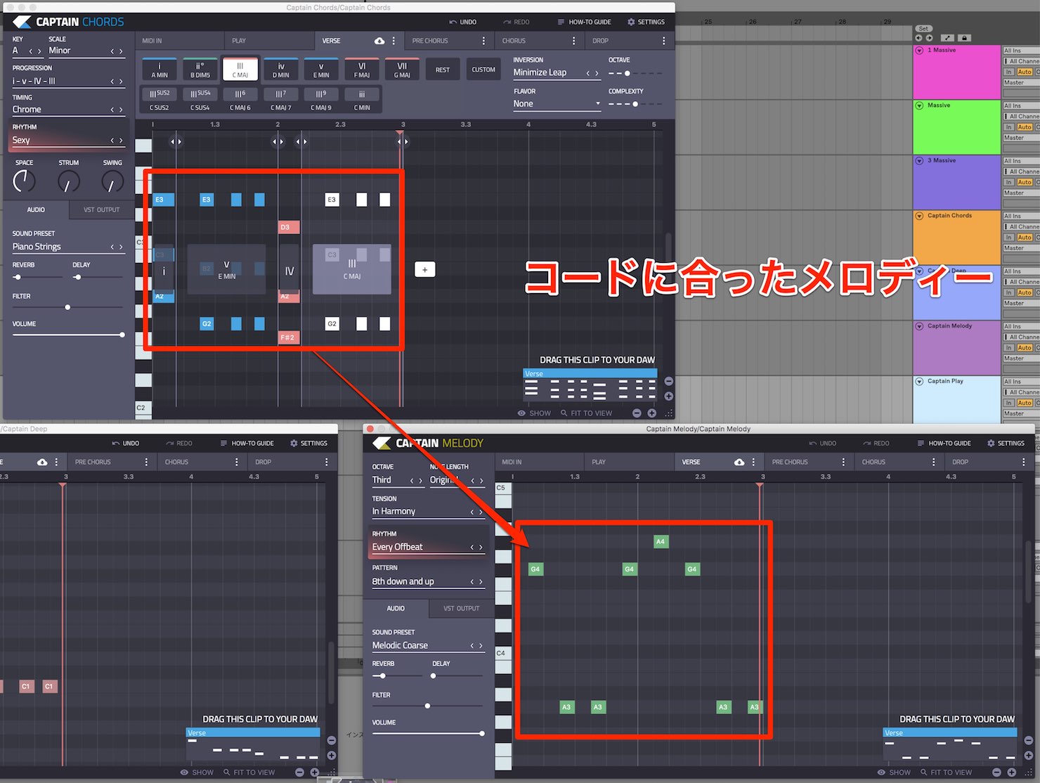This screenshot has width=1040, height=783.
Task: Collapse the Captain Chords track in Ableton
Action: pyautogui.click(x=919, y=216)
